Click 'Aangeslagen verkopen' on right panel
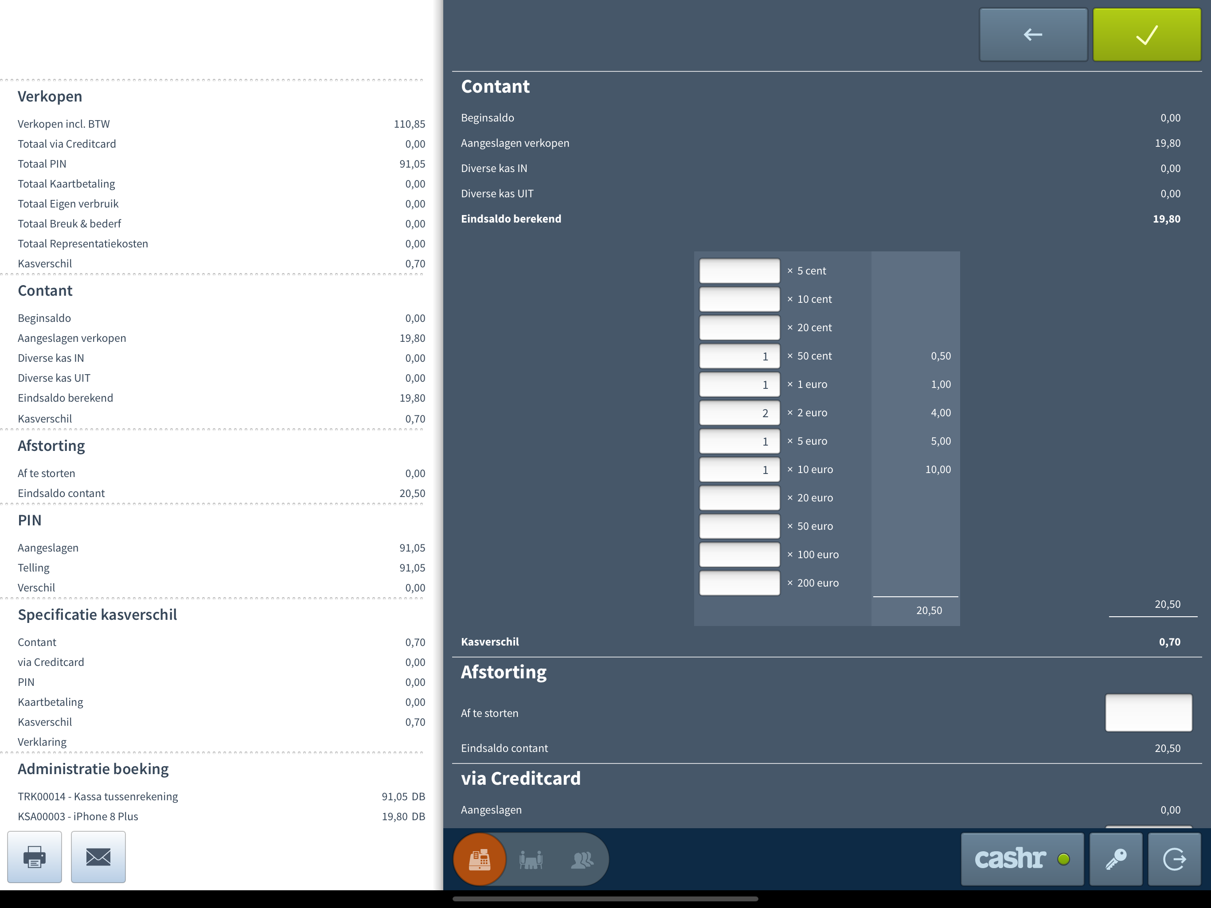 (515, 143)
